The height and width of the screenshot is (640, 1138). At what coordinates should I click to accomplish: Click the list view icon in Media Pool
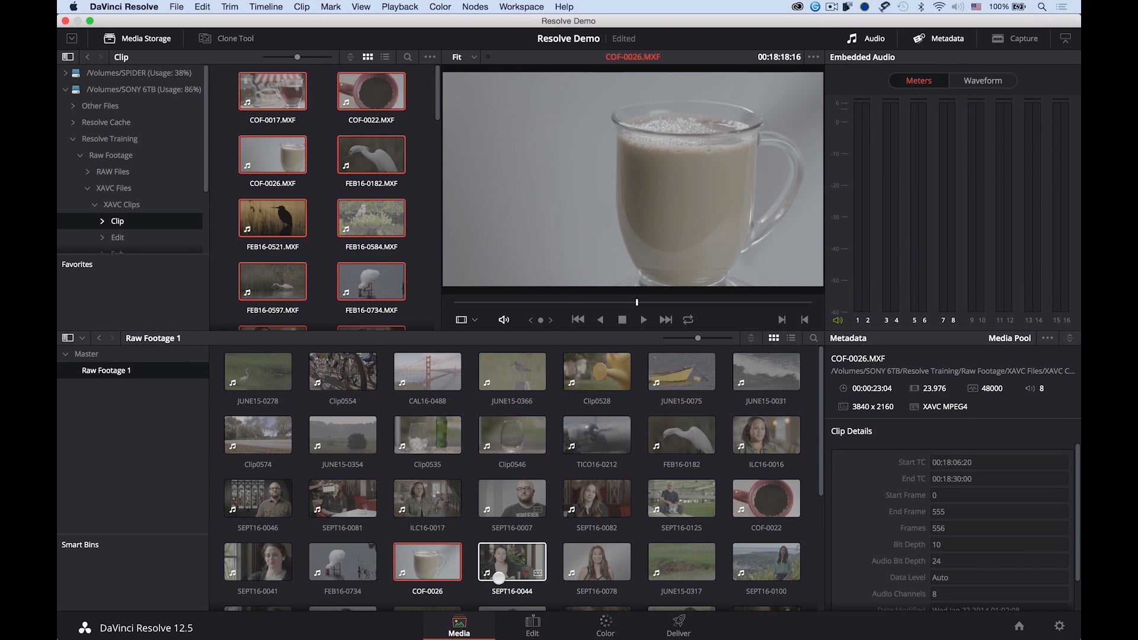pos(791,338)
